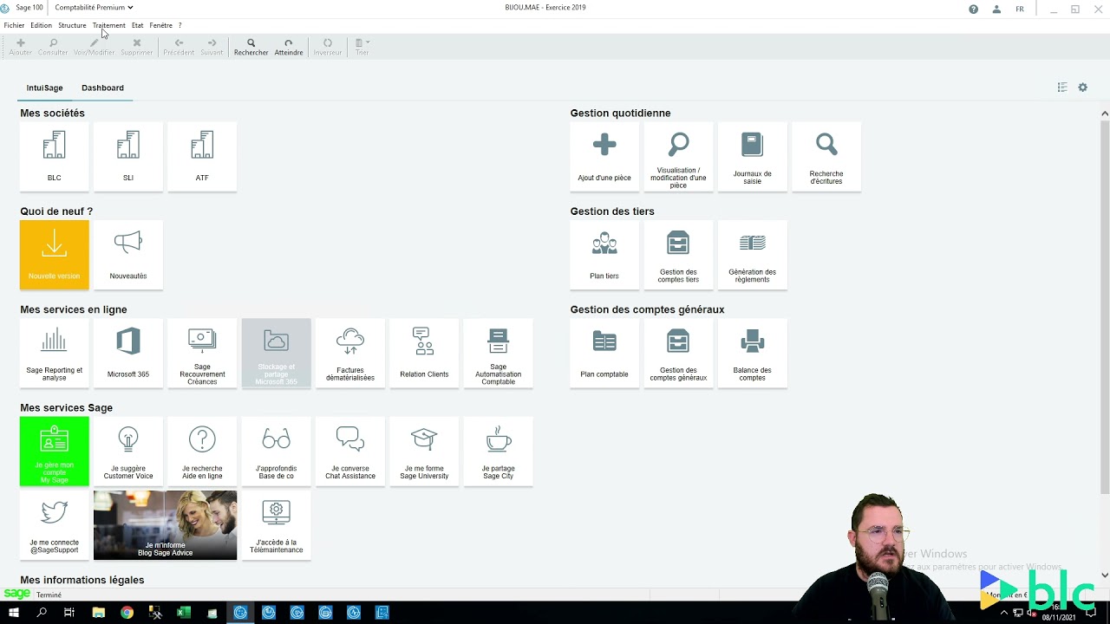This screenshot has width=1110, height=624.
Task: Open Gestion des comptes généraux tile
Action: [678, 353]
